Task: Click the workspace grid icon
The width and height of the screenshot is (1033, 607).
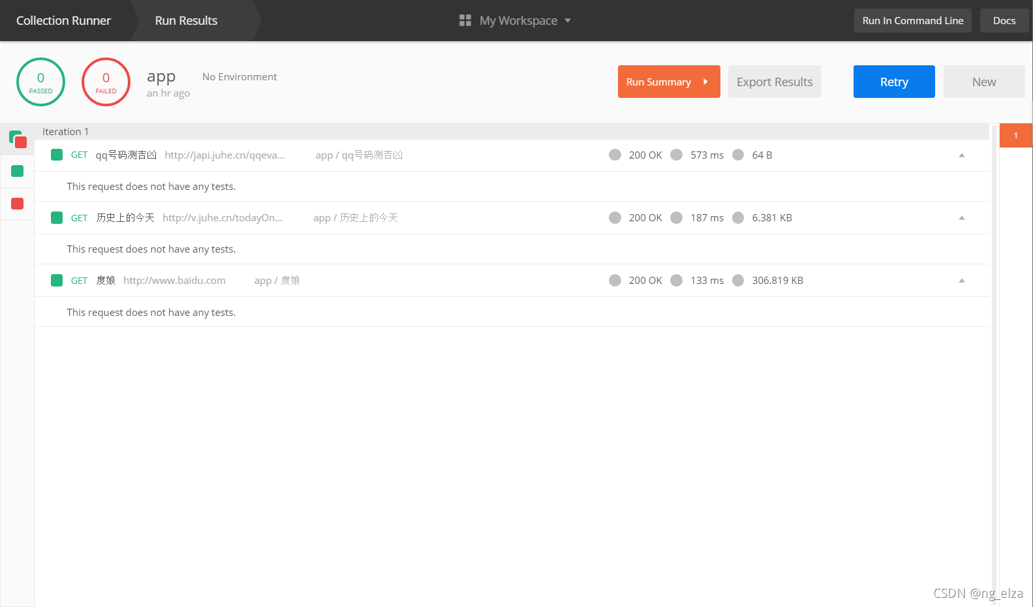Action: (x=465, y=20)
